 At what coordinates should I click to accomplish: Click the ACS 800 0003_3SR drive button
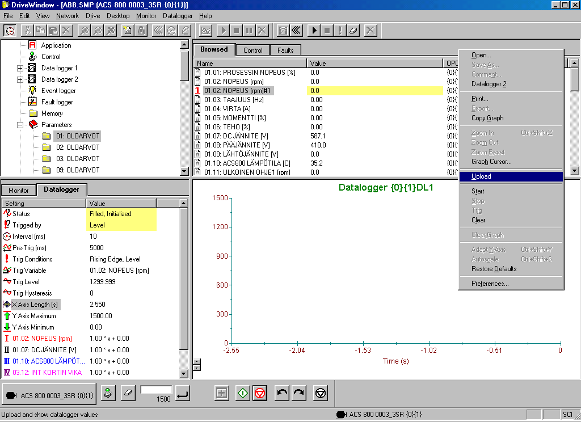[x=49, y=395]
